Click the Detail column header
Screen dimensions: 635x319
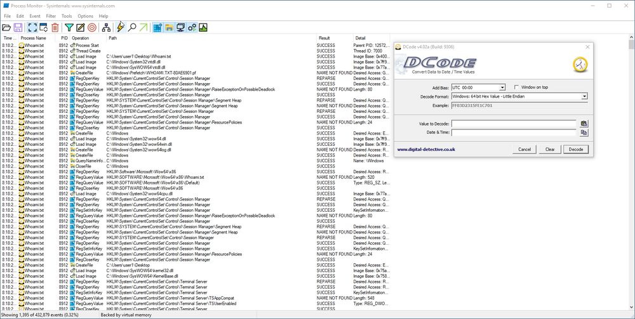(x=371, y=38)
